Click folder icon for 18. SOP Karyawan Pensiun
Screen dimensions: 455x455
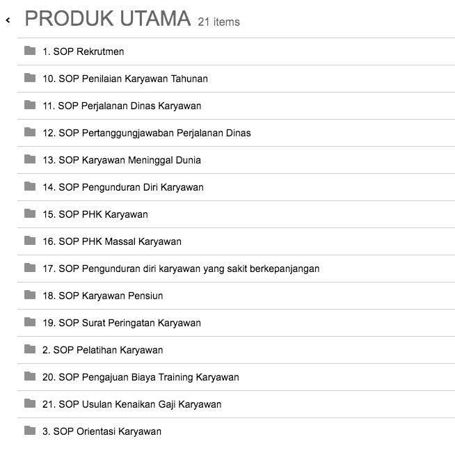[x=30, y=295]
